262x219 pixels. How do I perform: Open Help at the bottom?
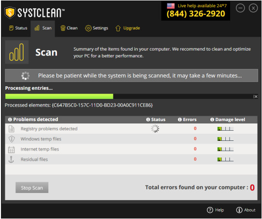215,210
